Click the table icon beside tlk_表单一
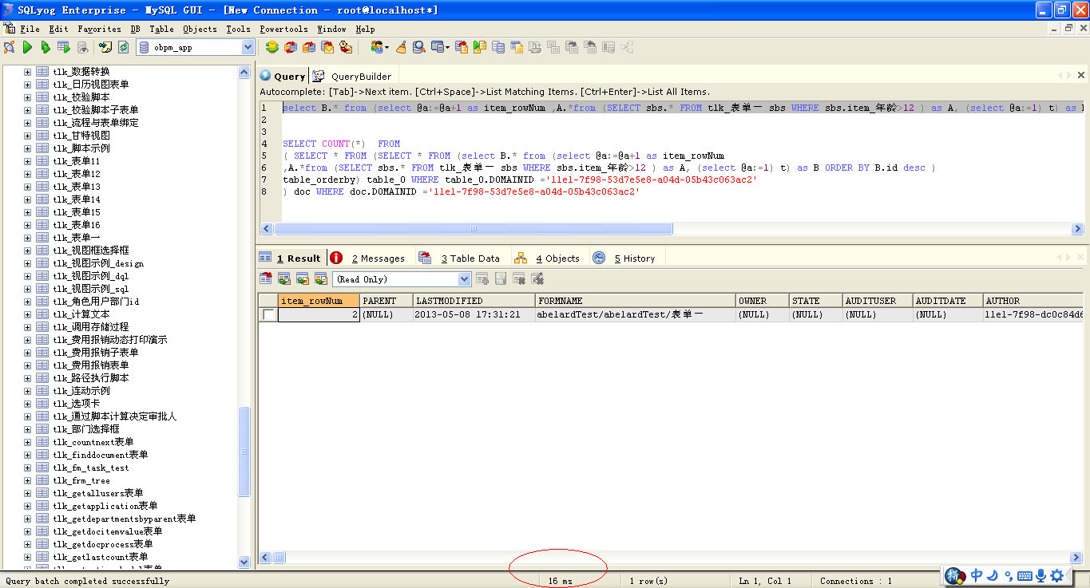This screenshot has height=588, width=1090. [42, 238]
